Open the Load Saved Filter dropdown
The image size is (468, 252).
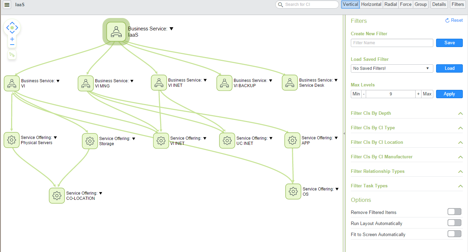pos(392,68)
